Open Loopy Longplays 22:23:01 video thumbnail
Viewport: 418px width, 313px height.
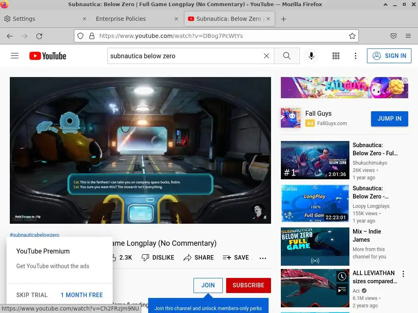pyautogui.click(x=315, y=203)
